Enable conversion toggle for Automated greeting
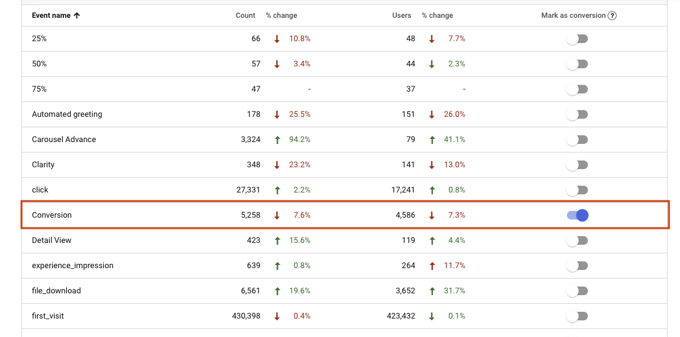The width and height of the screenshot is (680, 337). pyautogui.click(x=577, y=114)
